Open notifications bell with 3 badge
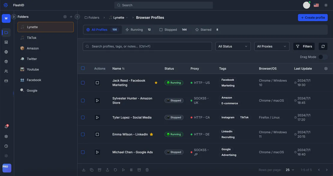 point(6,127)
